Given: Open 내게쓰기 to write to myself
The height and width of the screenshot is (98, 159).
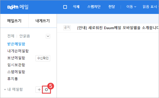Looking at the screenshot, I should pos(43,21).
